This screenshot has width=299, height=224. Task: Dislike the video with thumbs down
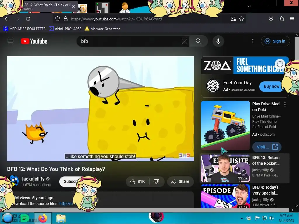click(x=157, y=181)
